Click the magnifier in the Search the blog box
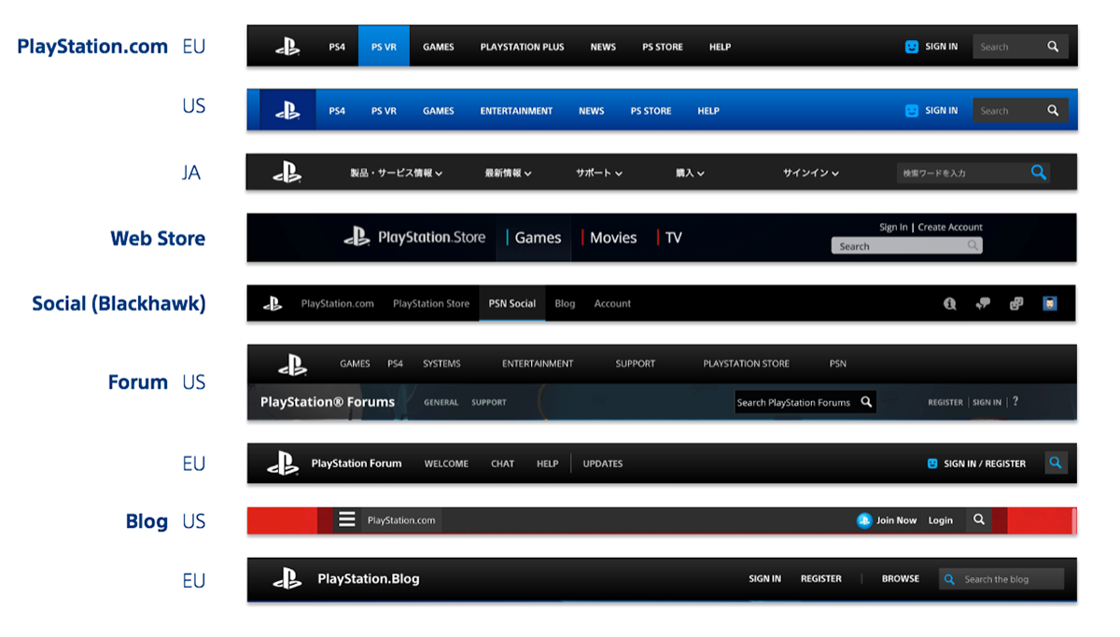Screen dimensions: 1120x637 [949, 579]
